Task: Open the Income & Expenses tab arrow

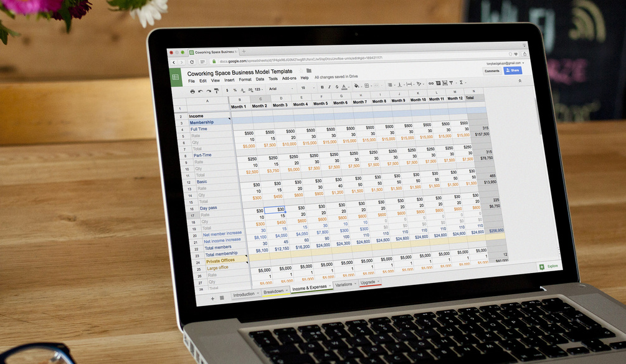Action: (x=330, y=286)
